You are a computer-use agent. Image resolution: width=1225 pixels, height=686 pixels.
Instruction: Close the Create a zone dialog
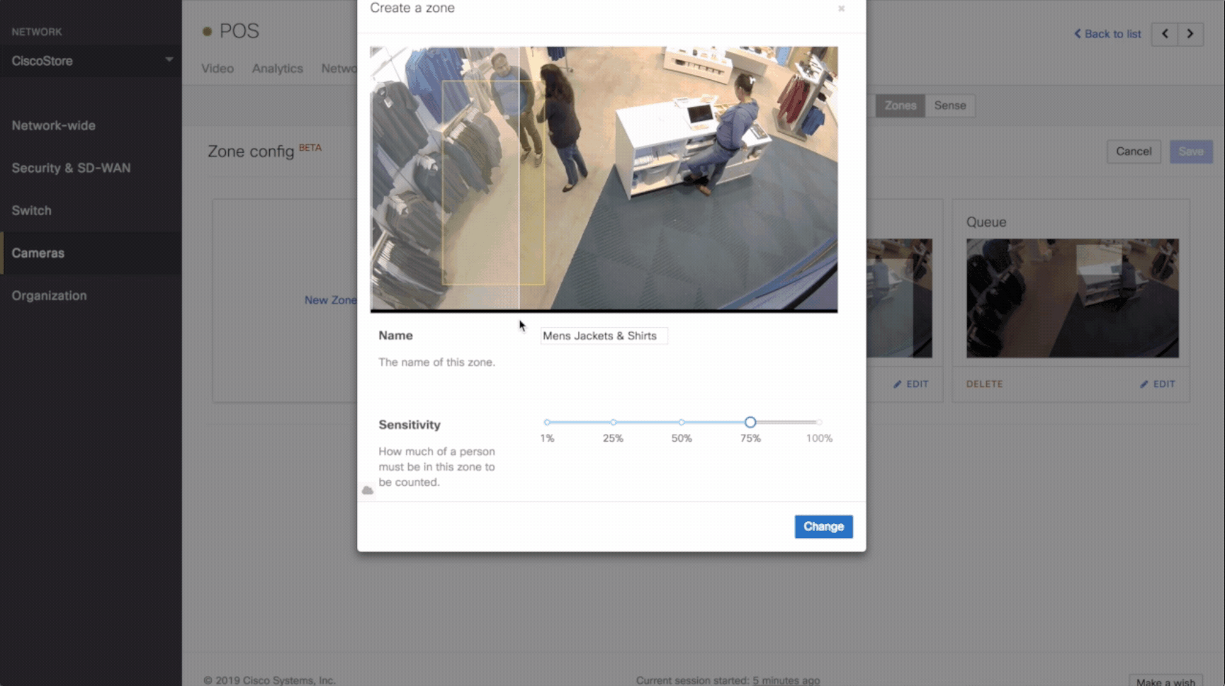(841, 8)
